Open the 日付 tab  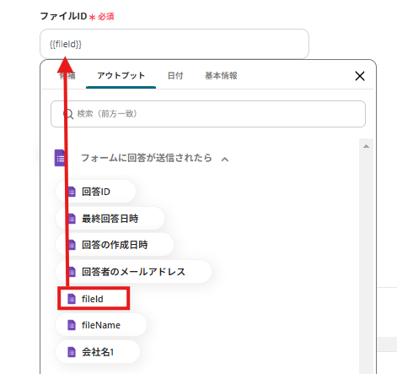175,75
